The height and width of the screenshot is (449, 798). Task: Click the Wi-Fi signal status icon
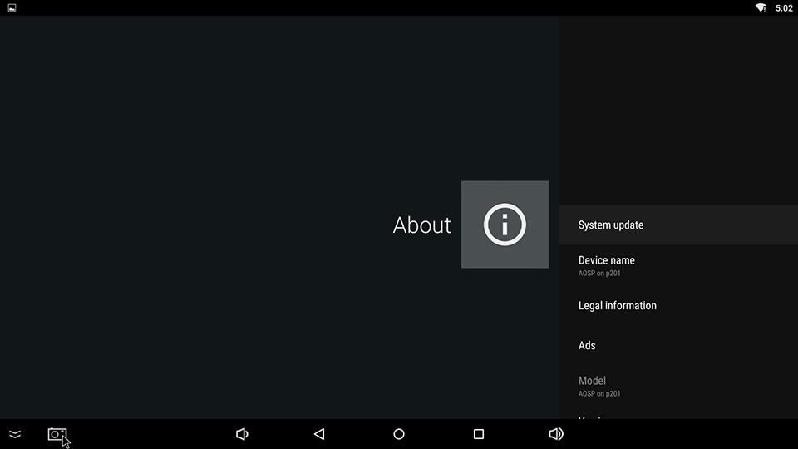click(761, 7)
